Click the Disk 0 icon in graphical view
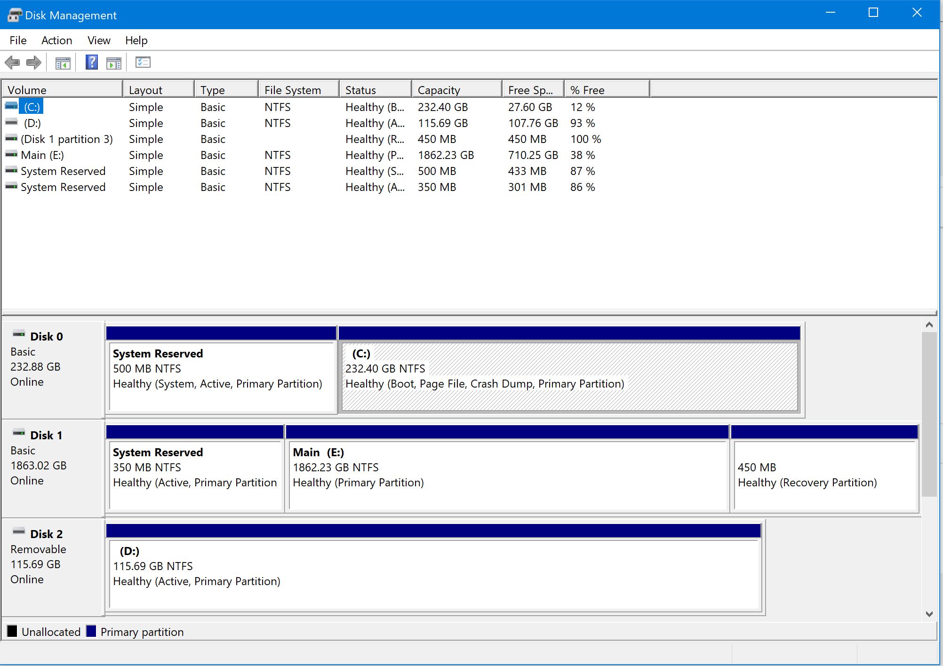 tap(19, 334)
